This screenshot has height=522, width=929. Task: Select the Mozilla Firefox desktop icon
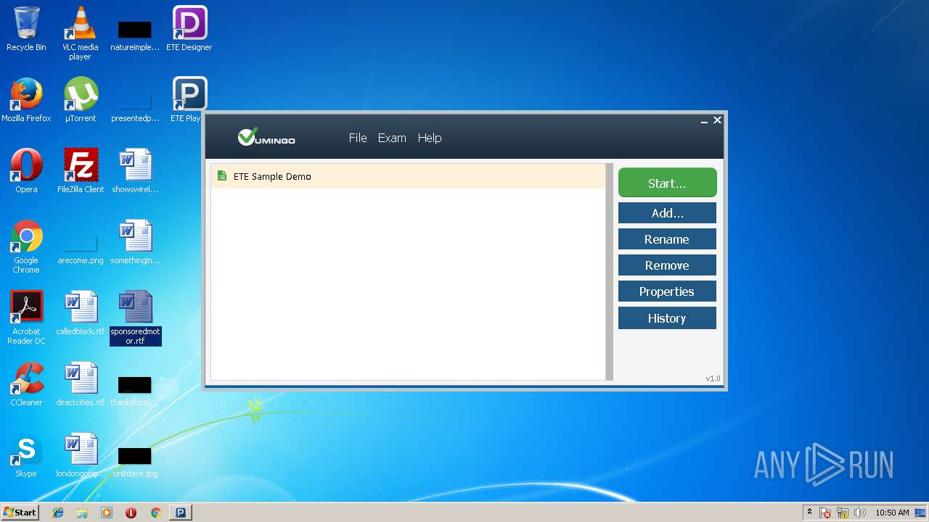[26, 100]
